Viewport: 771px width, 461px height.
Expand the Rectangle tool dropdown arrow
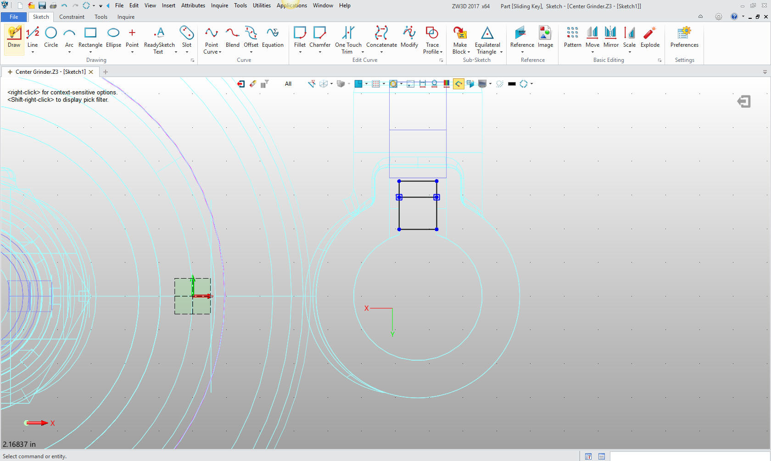(90, 52)
